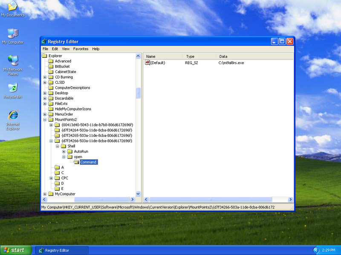Click the Registry Editor title bar icon
This screenshot has height=255, width=341.
pos(44,41)
